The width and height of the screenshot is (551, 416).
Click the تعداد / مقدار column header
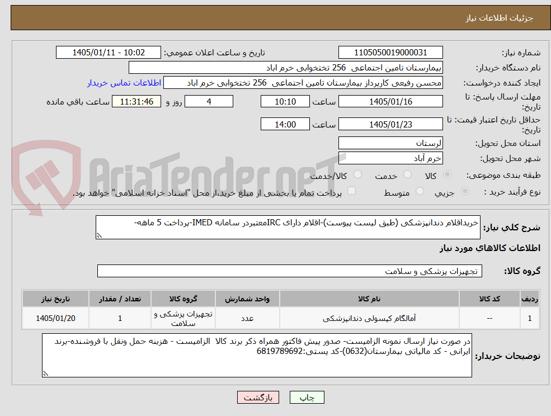[120, 299]
